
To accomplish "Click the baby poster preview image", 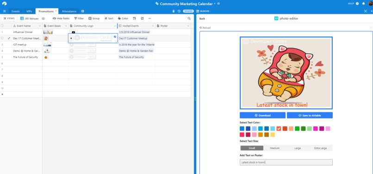I will (286, 73).
